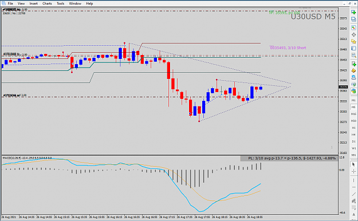Select the Fibonacci Retracement tool
The height and width of the screenshot is (221, 358).
(353, 208)
